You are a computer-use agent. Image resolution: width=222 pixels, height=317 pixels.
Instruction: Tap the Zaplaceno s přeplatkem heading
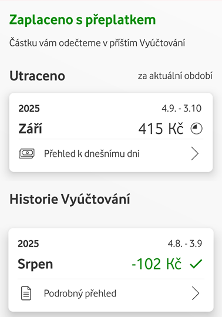[82, 20]
